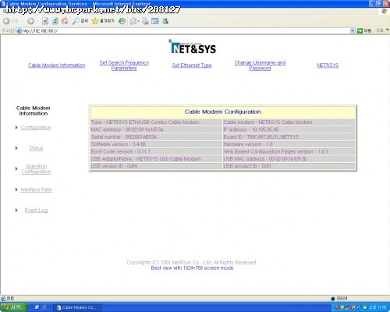Open the Set Ethernet Type link

(192, 66)
